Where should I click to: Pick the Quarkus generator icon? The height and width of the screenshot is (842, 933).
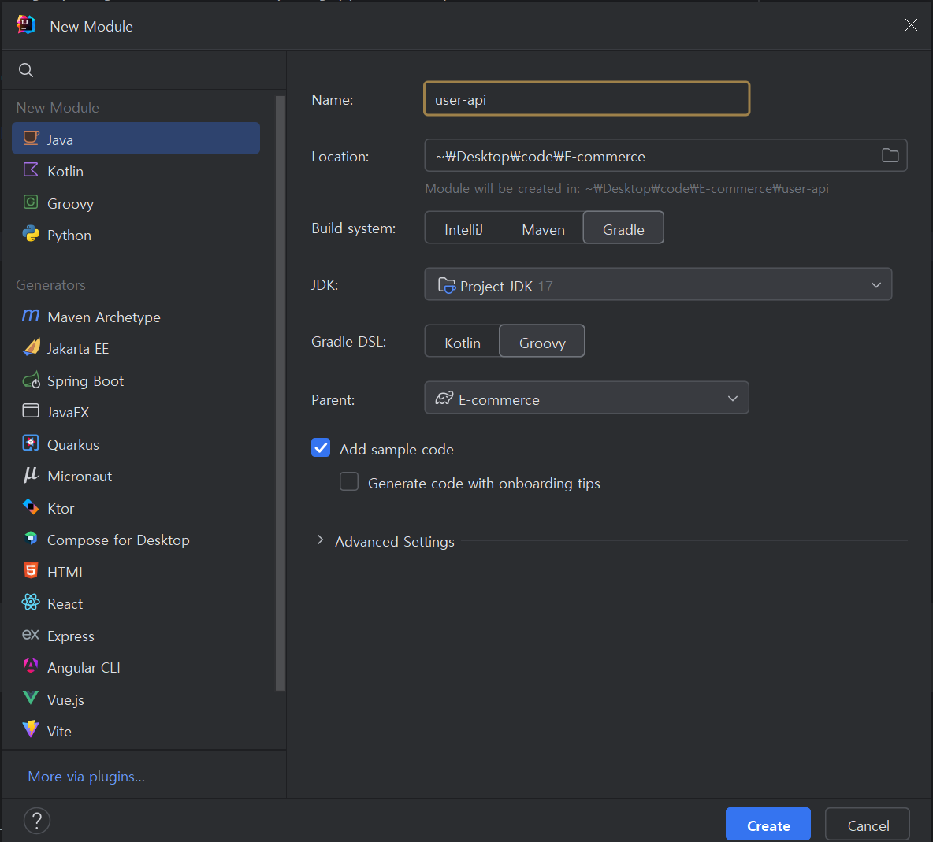click(x=31, y=443)
